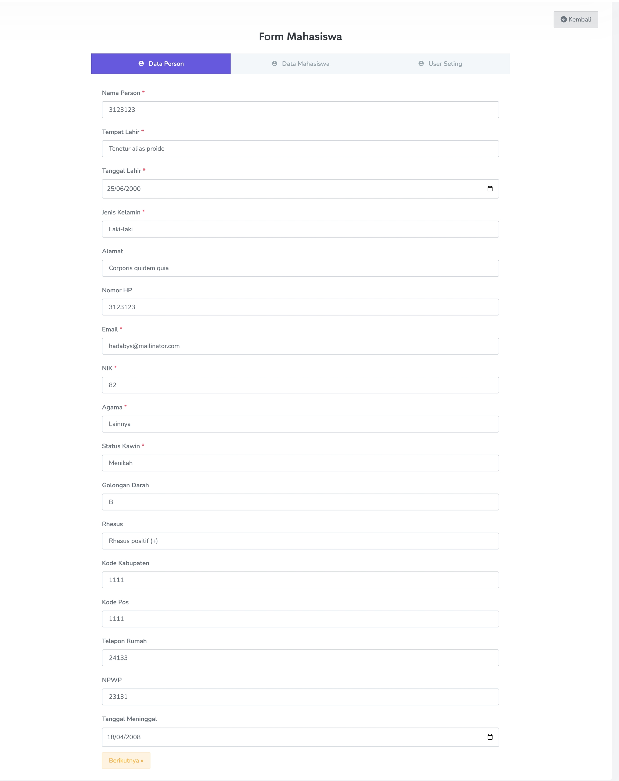Open calendar picker for Tanggal Lahir

pos(490,189)
